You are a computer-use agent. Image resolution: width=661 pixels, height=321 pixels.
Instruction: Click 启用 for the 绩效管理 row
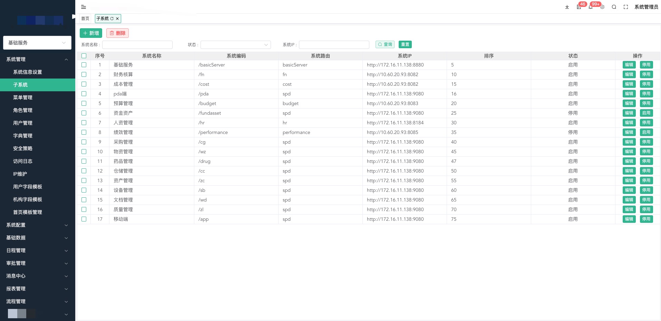click(646, 132)
